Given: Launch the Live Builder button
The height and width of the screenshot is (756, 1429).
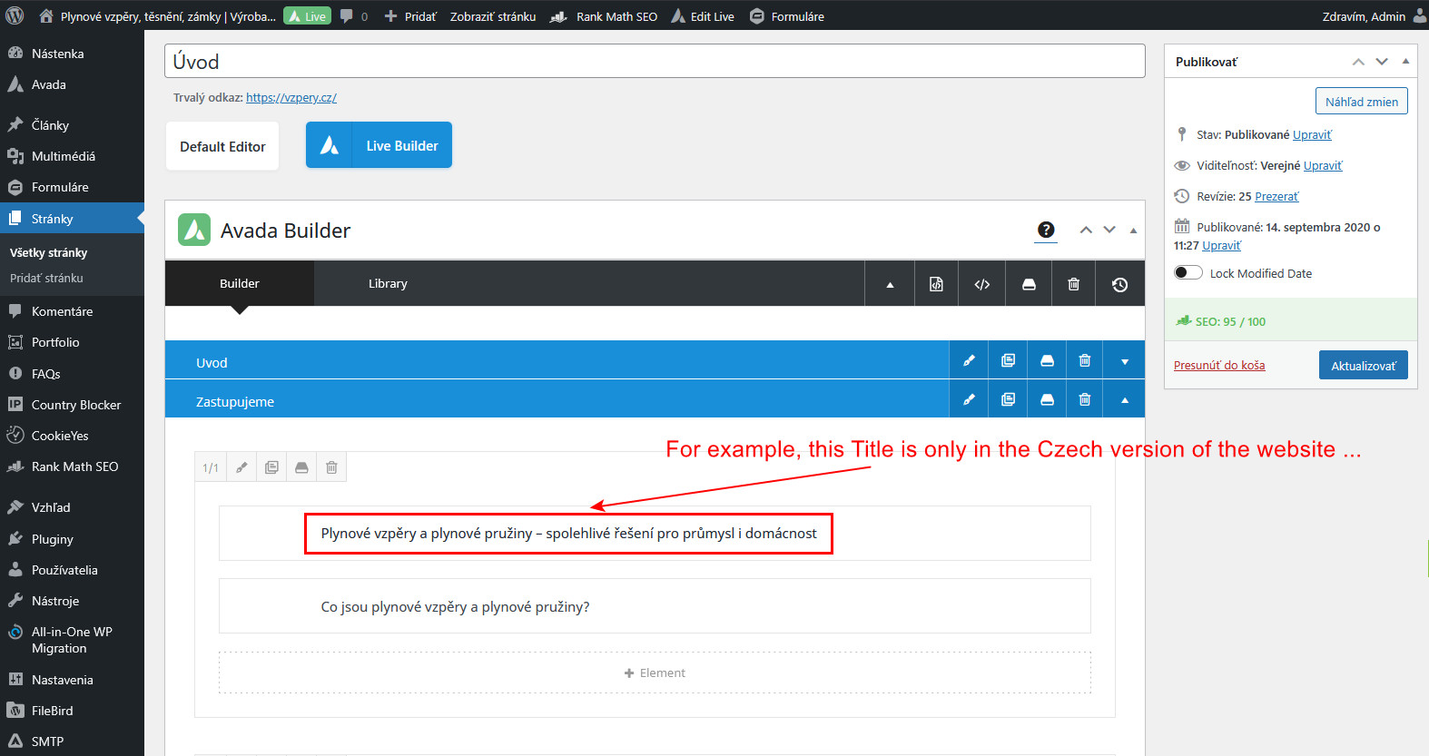Looking at the screenshot, I should point(379,145).
